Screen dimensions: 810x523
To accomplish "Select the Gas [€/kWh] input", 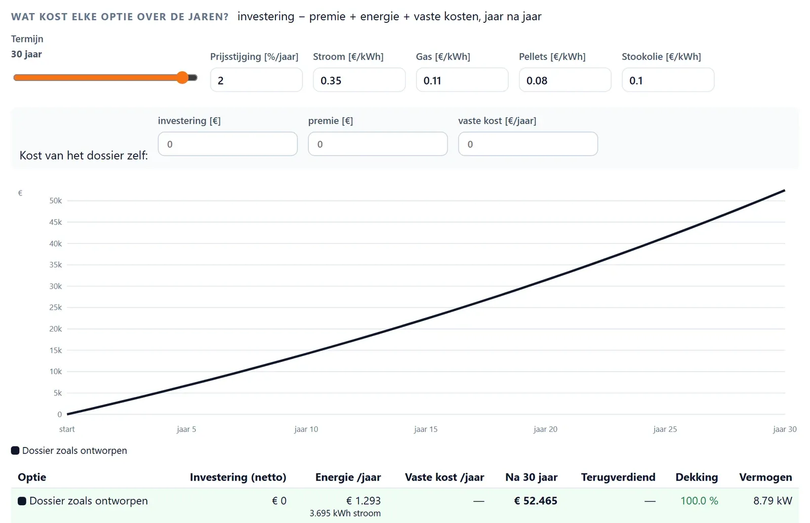I will click(462, 80).
